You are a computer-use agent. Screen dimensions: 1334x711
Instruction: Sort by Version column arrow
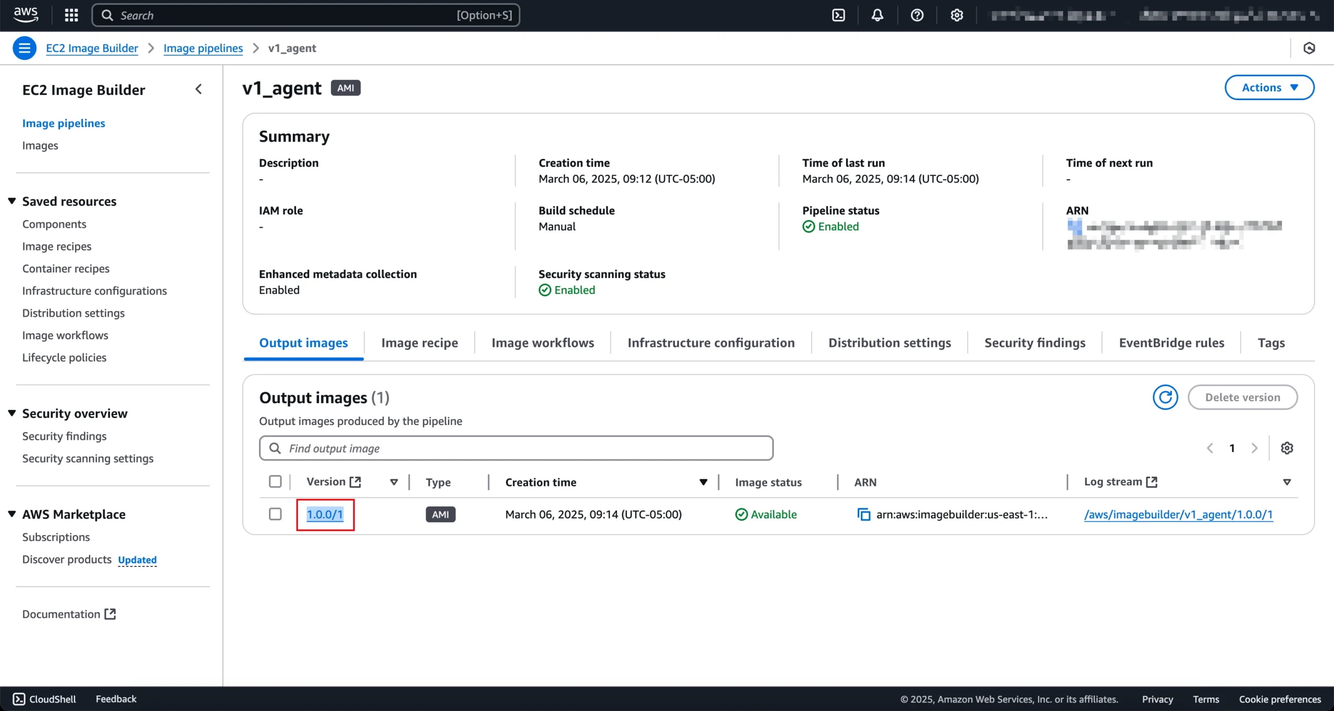(x=394, y=482)
